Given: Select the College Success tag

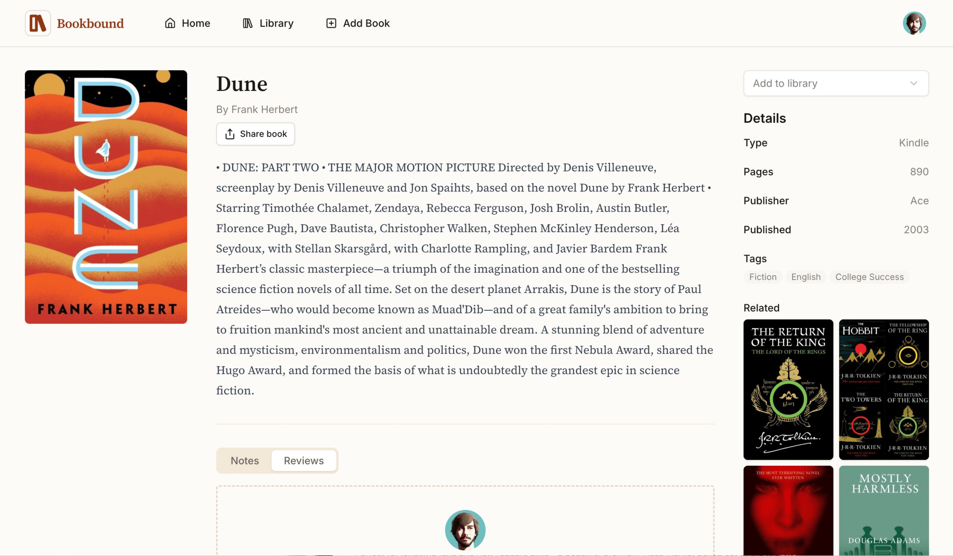Looking at the screenshot, I should click(x=869, y=277).
